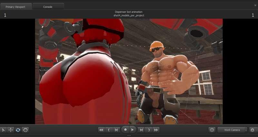Click the 'Dispenser bot animation' title text
Viewport: 258px width, 137px height.
coord(129,12)
